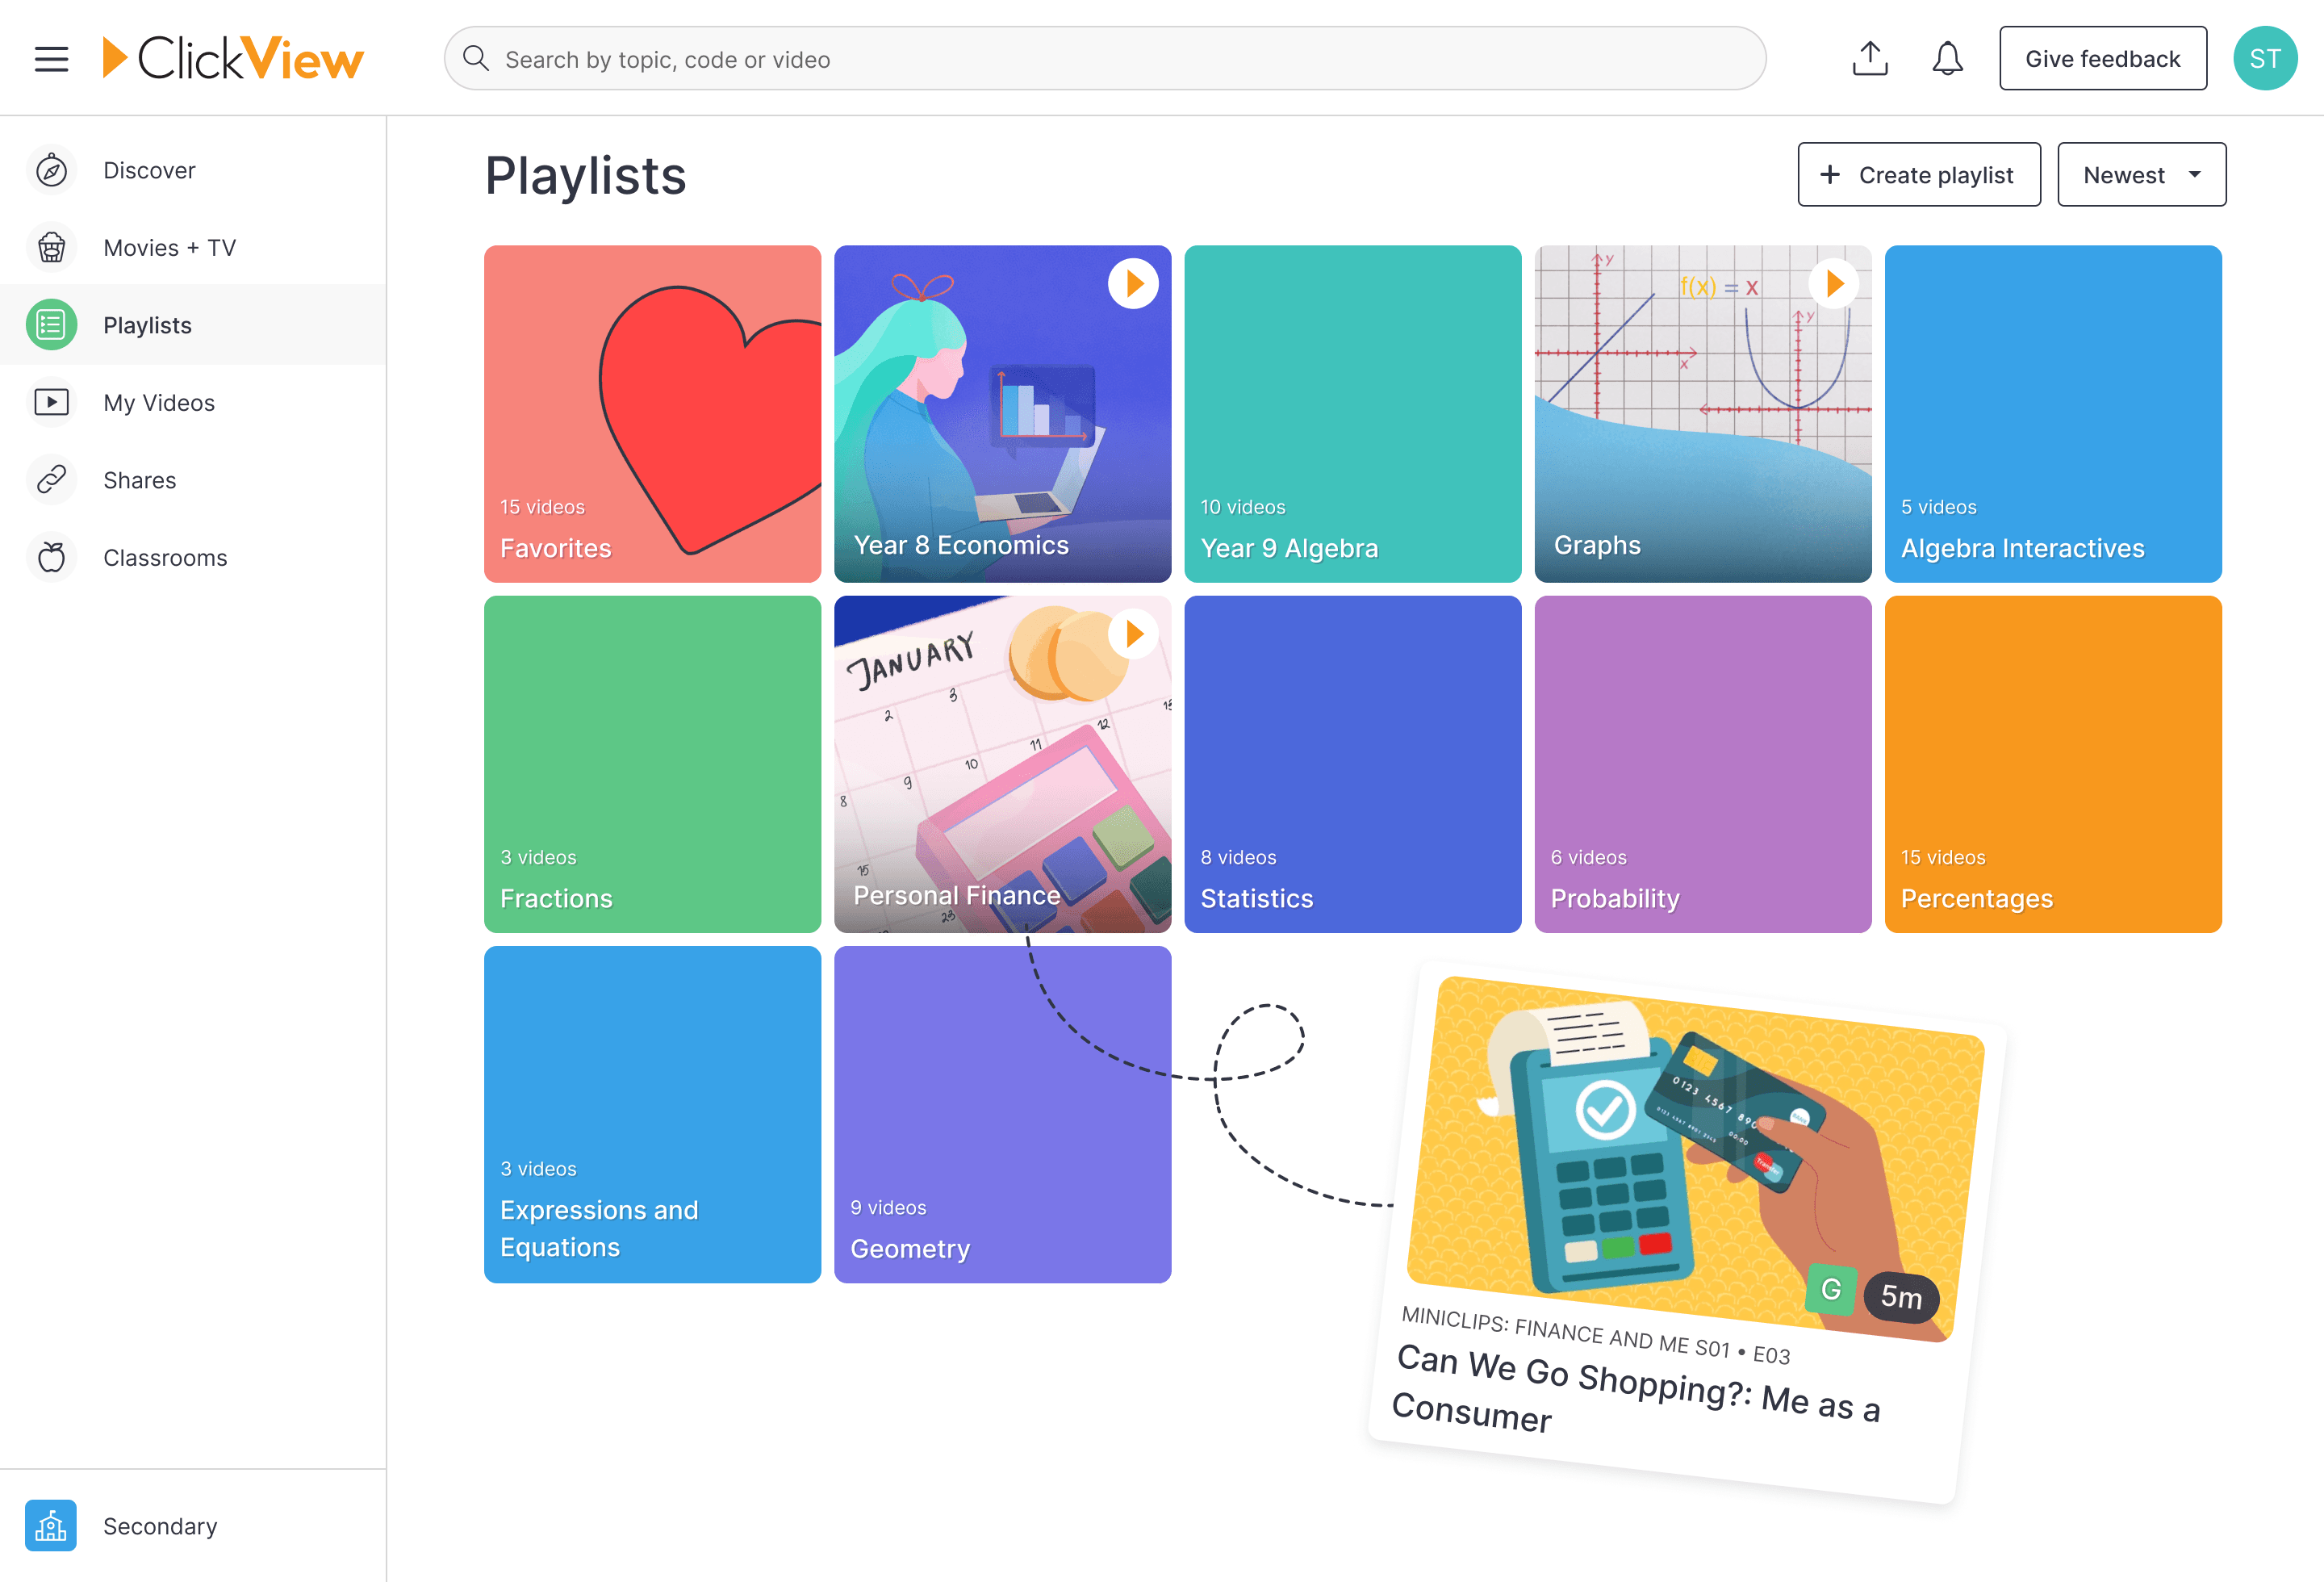Viewport: 2324px width, 1582px height.
Task: Click the Playlists list icon
Action: click(51, 324)
